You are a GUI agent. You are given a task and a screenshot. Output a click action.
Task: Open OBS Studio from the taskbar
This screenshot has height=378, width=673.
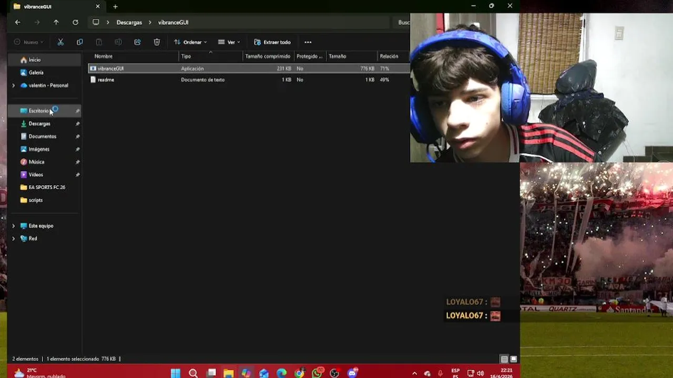(334, 373)
